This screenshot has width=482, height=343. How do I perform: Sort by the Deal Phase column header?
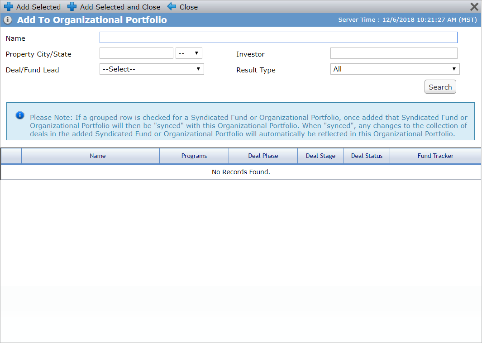pos(263,156)
